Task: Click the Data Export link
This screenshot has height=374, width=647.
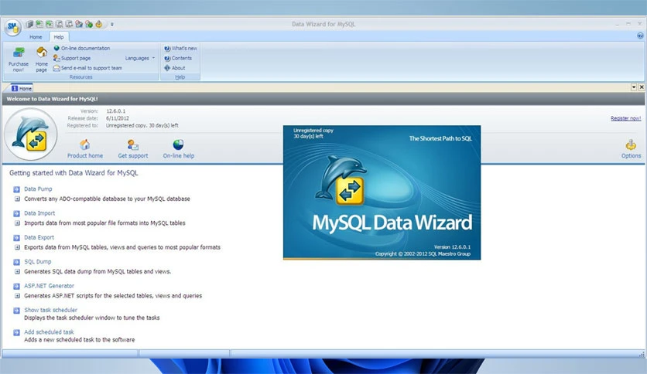Action: click(39, 238)
